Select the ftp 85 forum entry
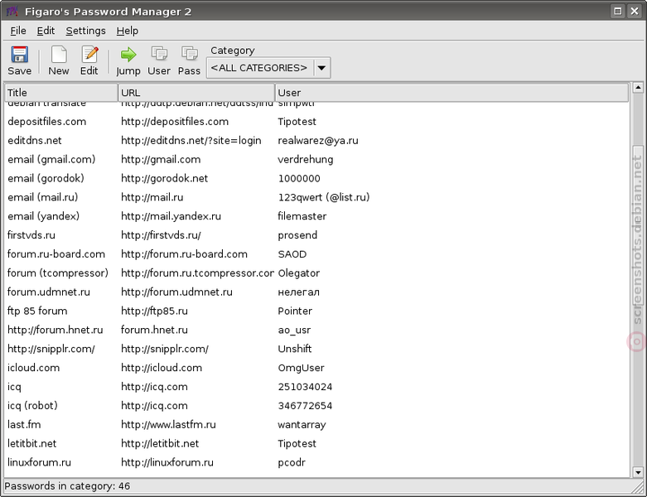647x497 pixels. tap(317, 311)
